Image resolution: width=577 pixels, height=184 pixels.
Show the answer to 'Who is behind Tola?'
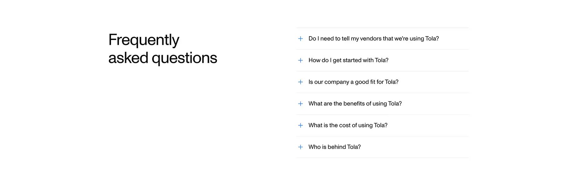click(382, 147)
